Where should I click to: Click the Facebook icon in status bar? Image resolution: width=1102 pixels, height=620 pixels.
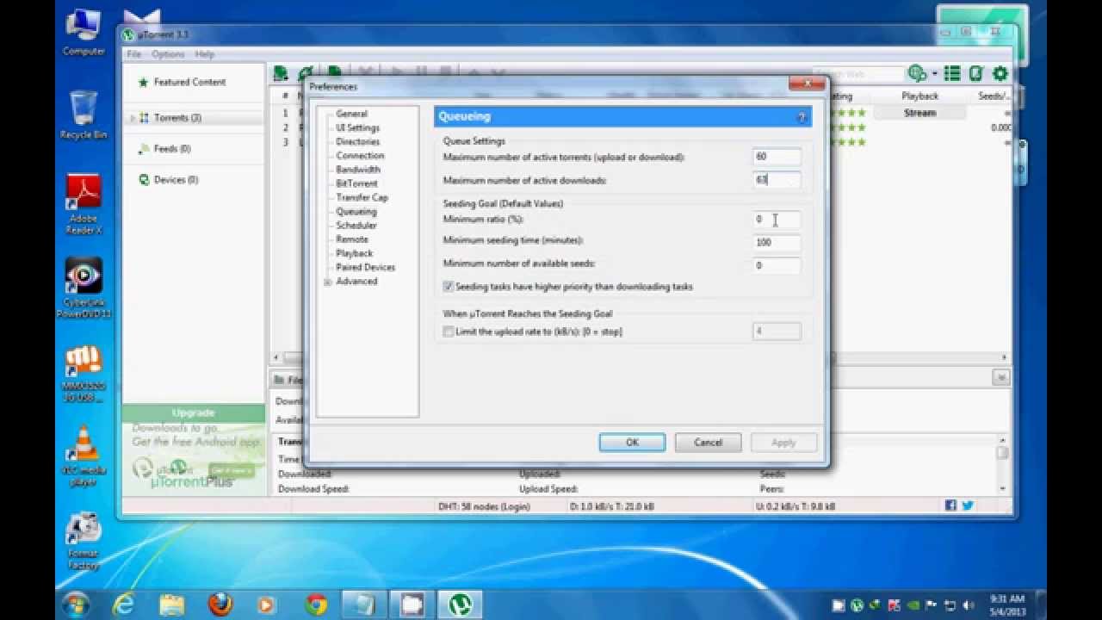(x=950, y=505)
